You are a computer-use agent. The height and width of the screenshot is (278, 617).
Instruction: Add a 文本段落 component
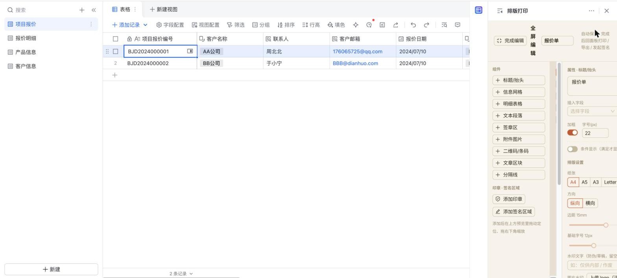coord(519,116)
